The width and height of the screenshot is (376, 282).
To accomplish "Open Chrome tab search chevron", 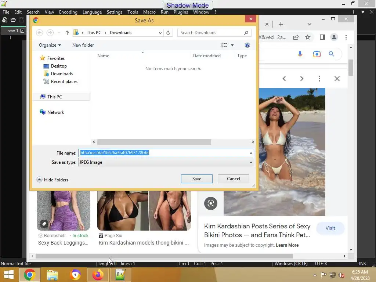I will coord(309,24).
